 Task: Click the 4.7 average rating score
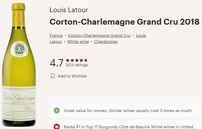[56, 63]
